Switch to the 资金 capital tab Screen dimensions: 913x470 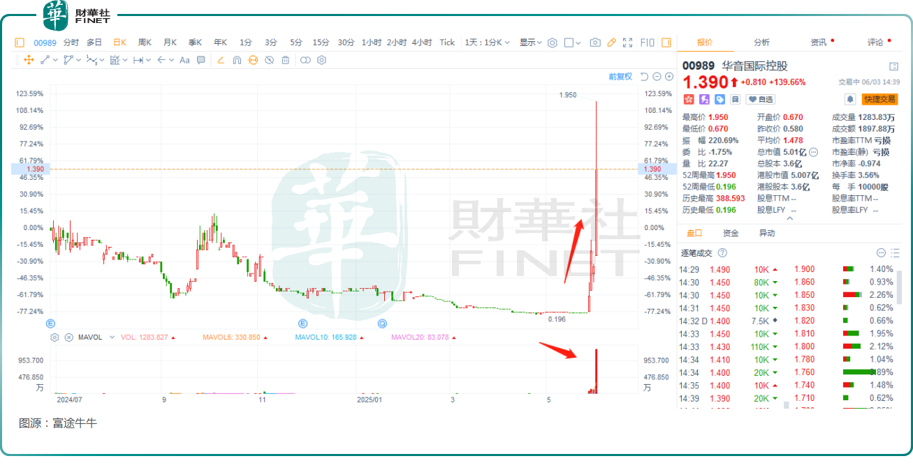tap(731, 233)
